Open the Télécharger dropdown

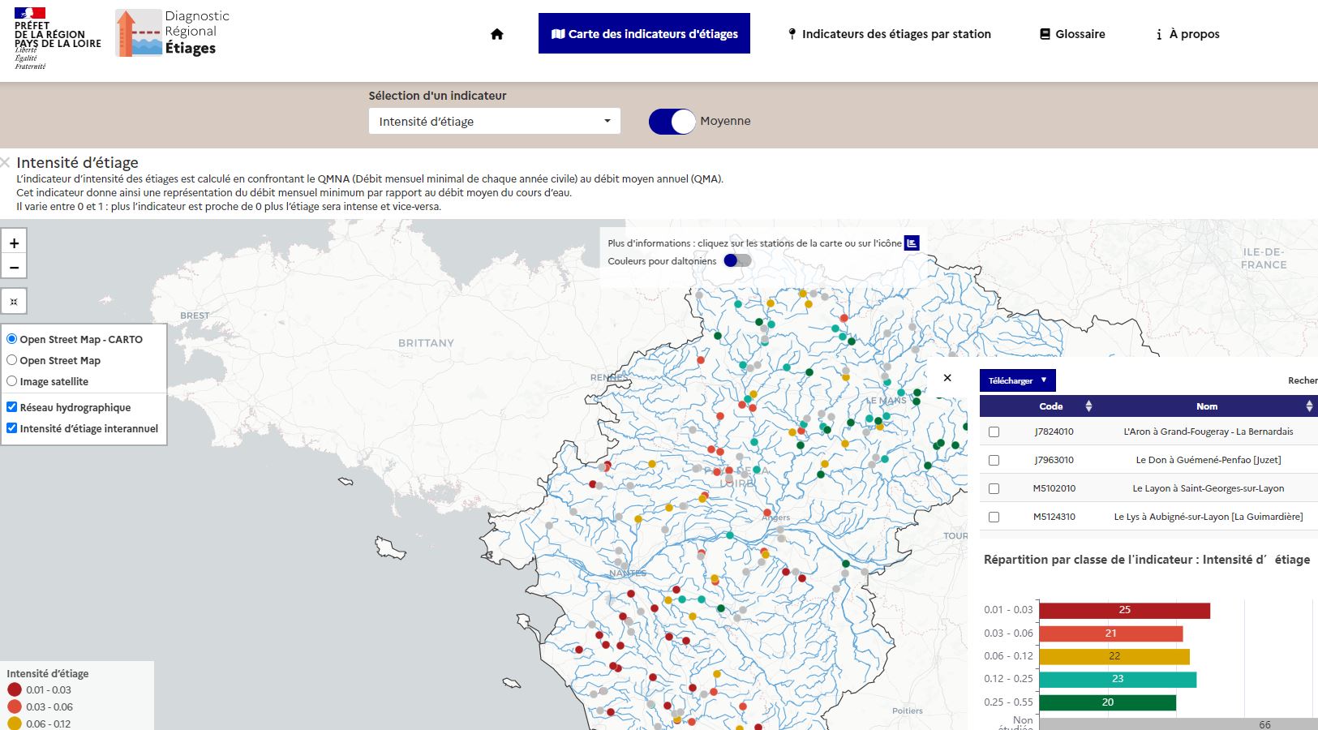click(1017, 380)
